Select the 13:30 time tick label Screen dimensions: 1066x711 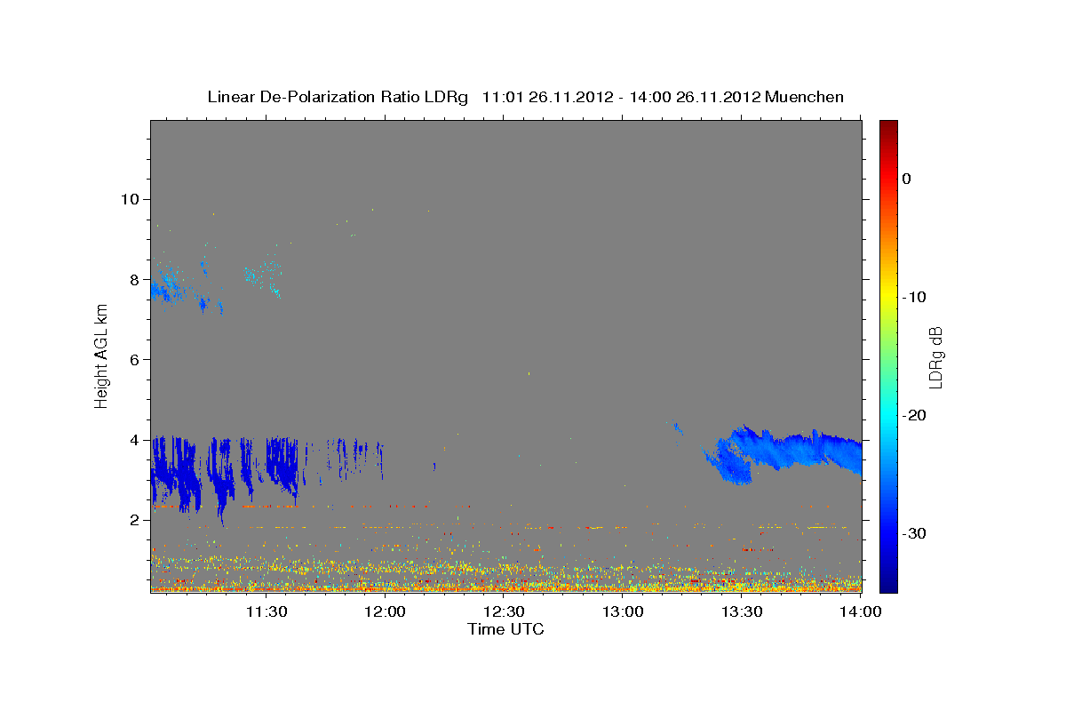coord(742,611)
